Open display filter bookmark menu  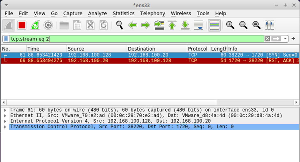click(6, 39)
